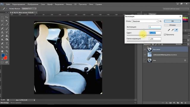Screen dimensions: 190x107
Task: Hide the snowy landscape layer
Action: click(x=145, y=55)
